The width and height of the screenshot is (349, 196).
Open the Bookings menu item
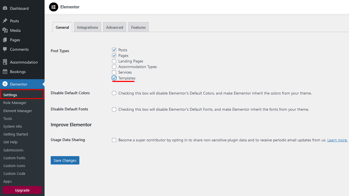pos(22,72)
